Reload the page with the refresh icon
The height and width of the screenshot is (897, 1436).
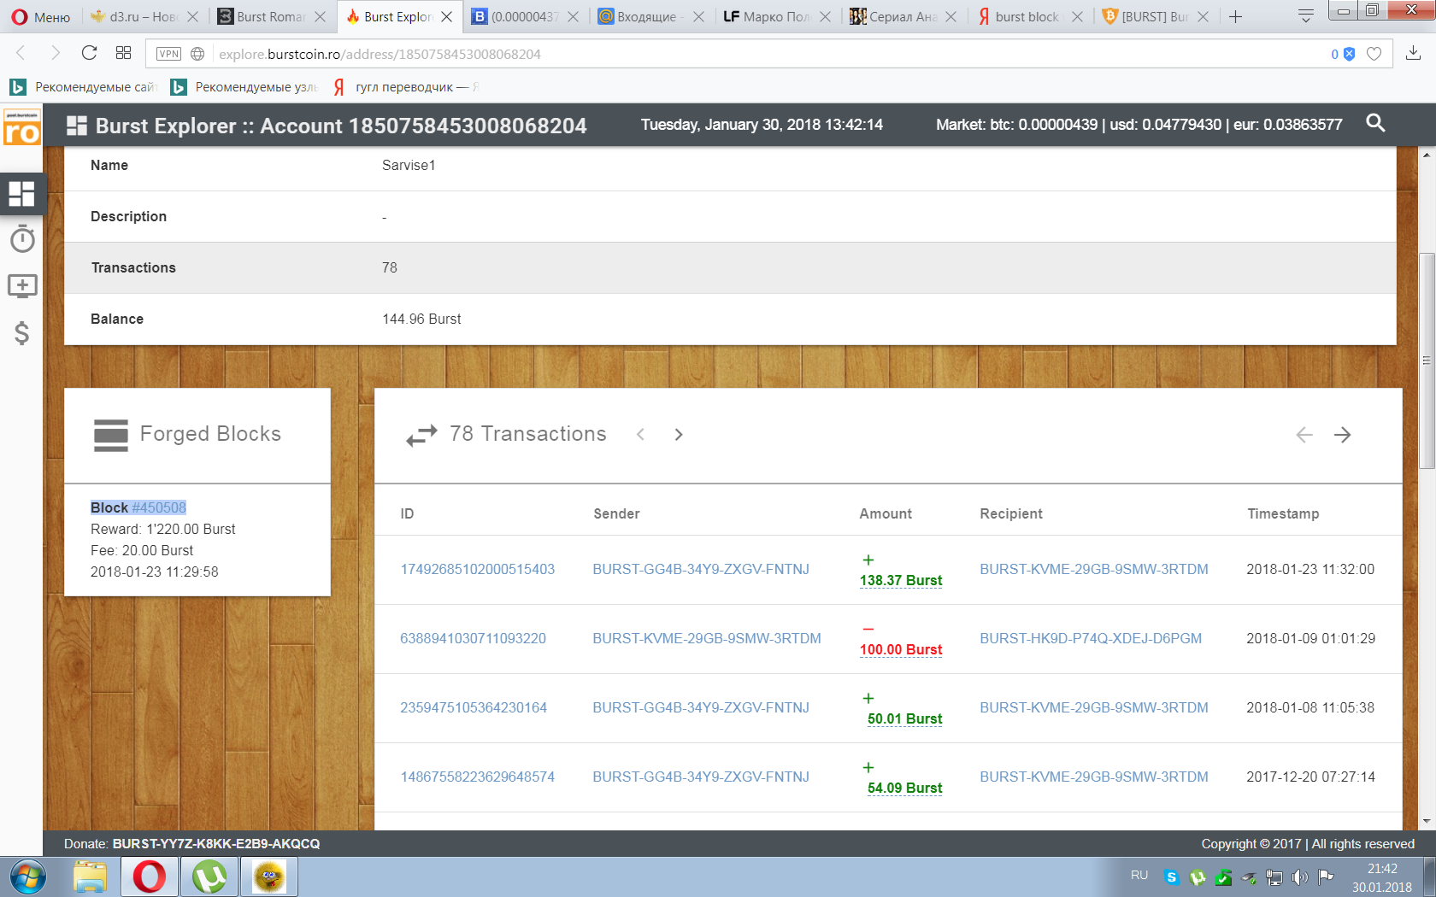[x=89, y=53]
